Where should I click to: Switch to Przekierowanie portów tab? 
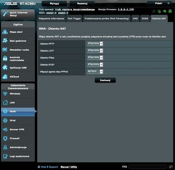[x=107, y=19]
